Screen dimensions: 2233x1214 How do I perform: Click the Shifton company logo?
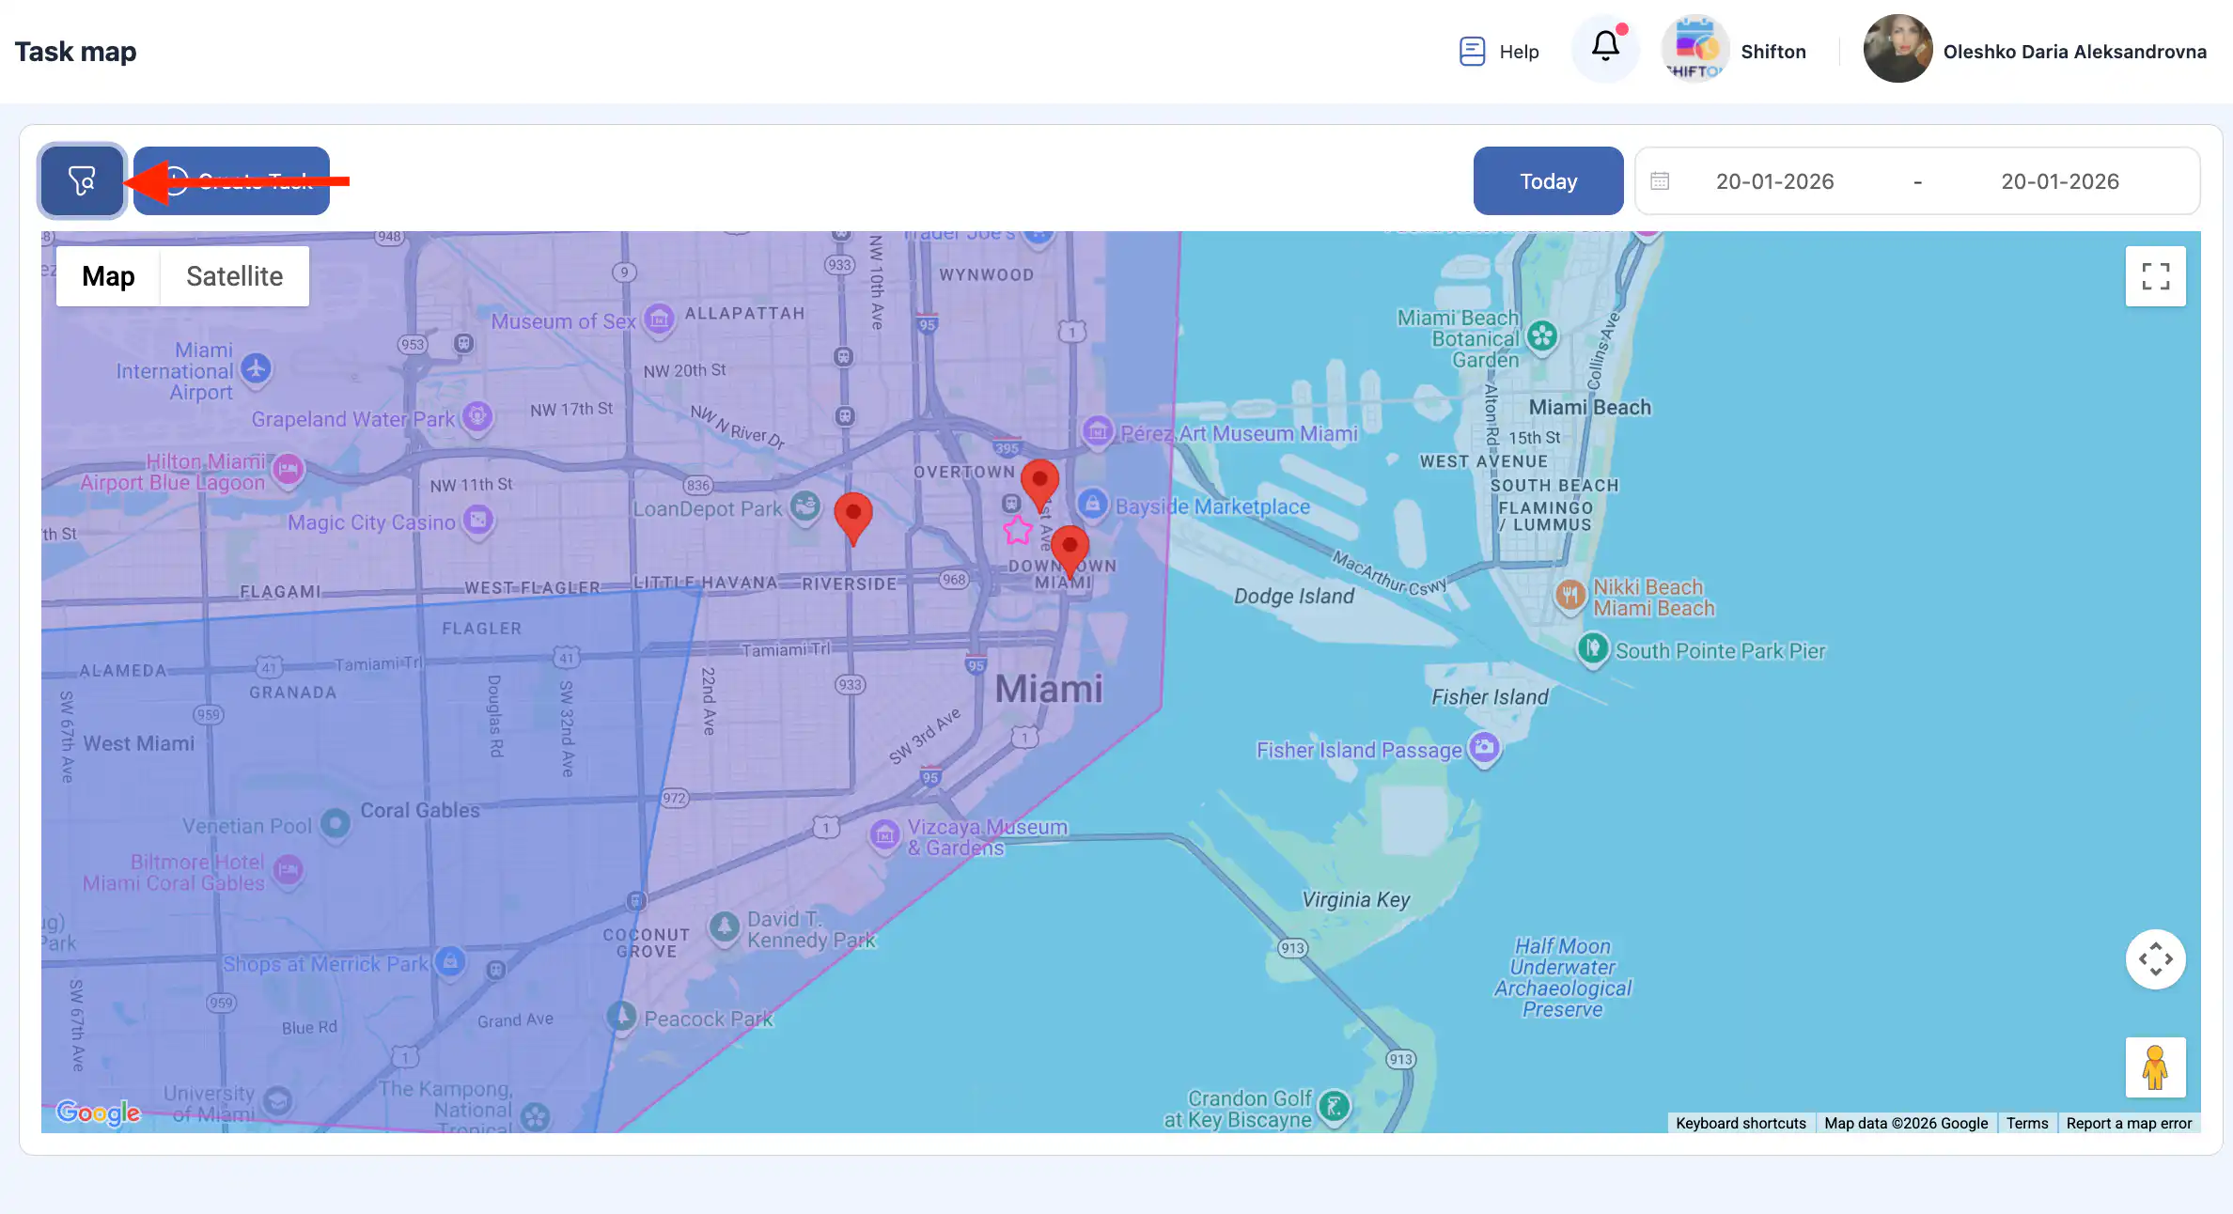(x=1694, y=49)
